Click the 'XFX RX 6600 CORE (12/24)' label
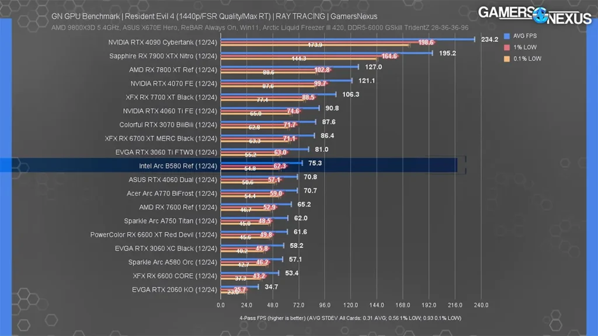Image resolution: width=598 pixels, height=336 pixels. click(x=175, y=276)
